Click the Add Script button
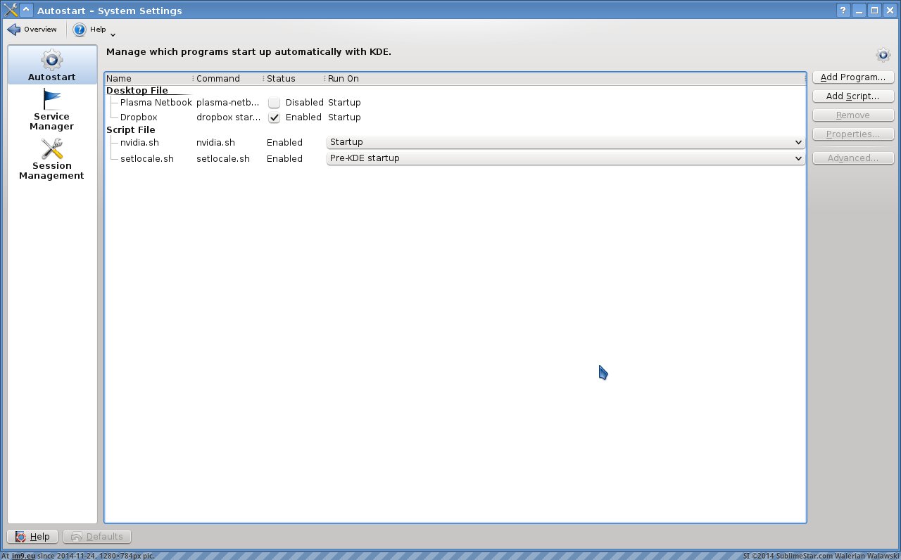901x560 pixels. (x=852, y=96)
